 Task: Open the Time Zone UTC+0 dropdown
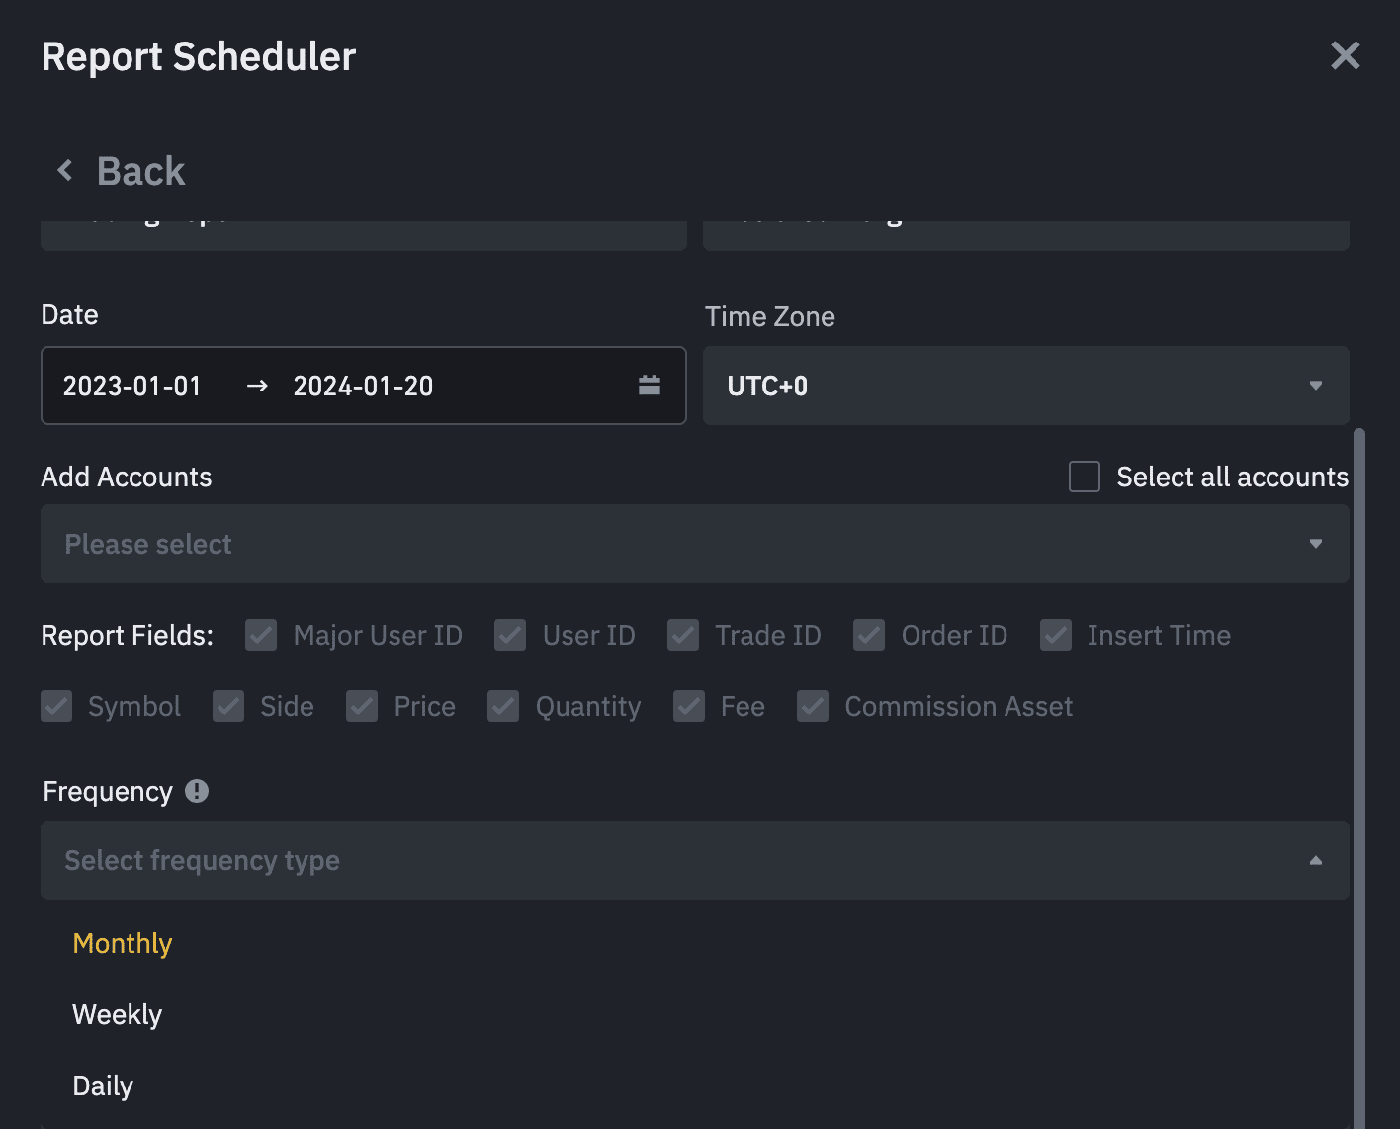pos(1025,386)
